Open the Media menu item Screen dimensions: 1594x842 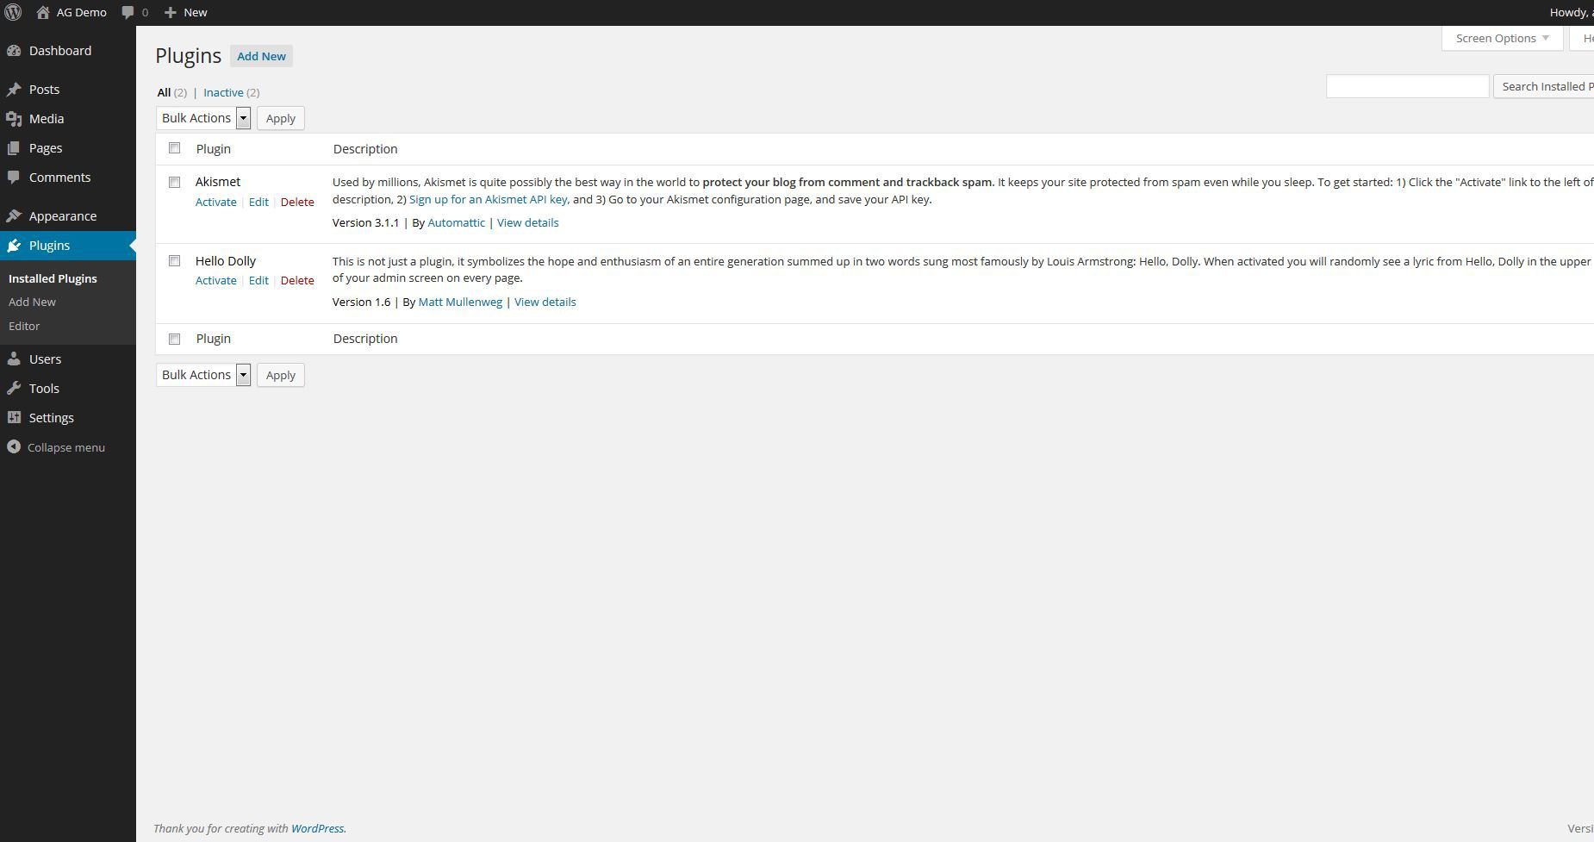47,119
